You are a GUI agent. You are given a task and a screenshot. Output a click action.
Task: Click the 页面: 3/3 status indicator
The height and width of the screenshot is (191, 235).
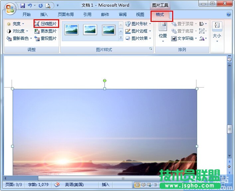click(x=14, y=185)
